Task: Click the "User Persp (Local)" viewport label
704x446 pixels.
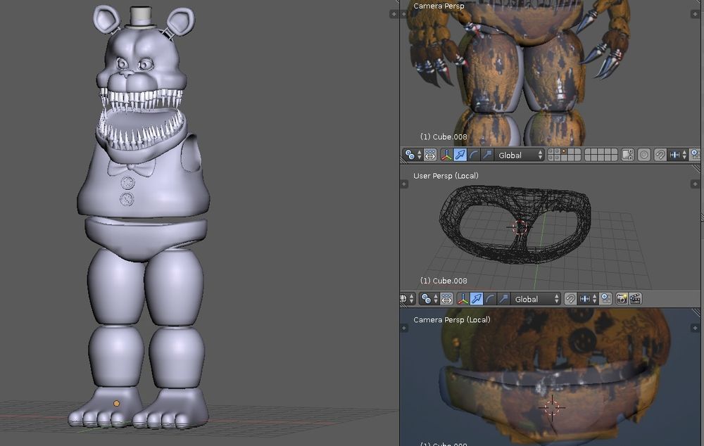Action: point(446,176)
